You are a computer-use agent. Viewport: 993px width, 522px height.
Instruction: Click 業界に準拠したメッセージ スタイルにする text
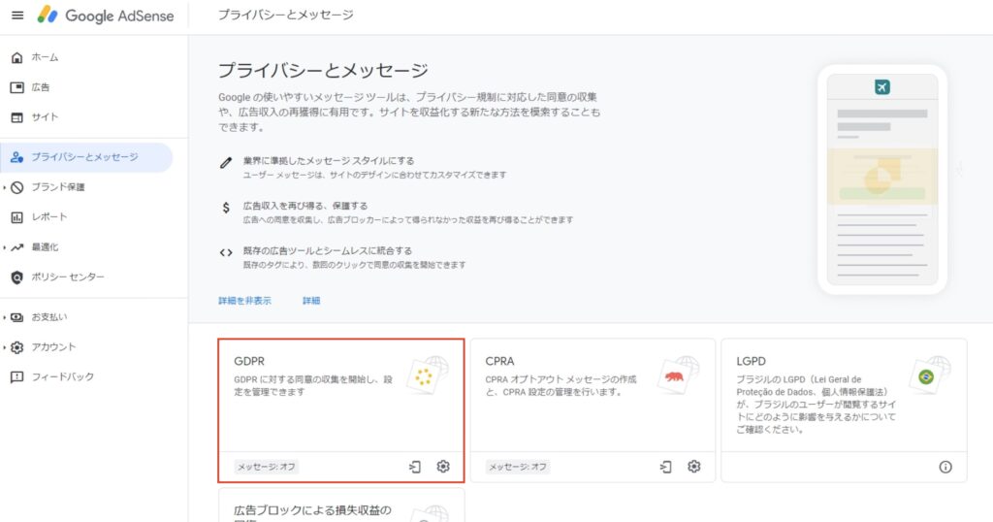point(329,161)
